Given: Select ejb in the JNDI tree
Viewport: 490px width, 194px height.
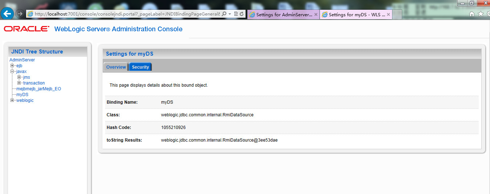Looking at the screenshot, I should click(x=19, y=66).
